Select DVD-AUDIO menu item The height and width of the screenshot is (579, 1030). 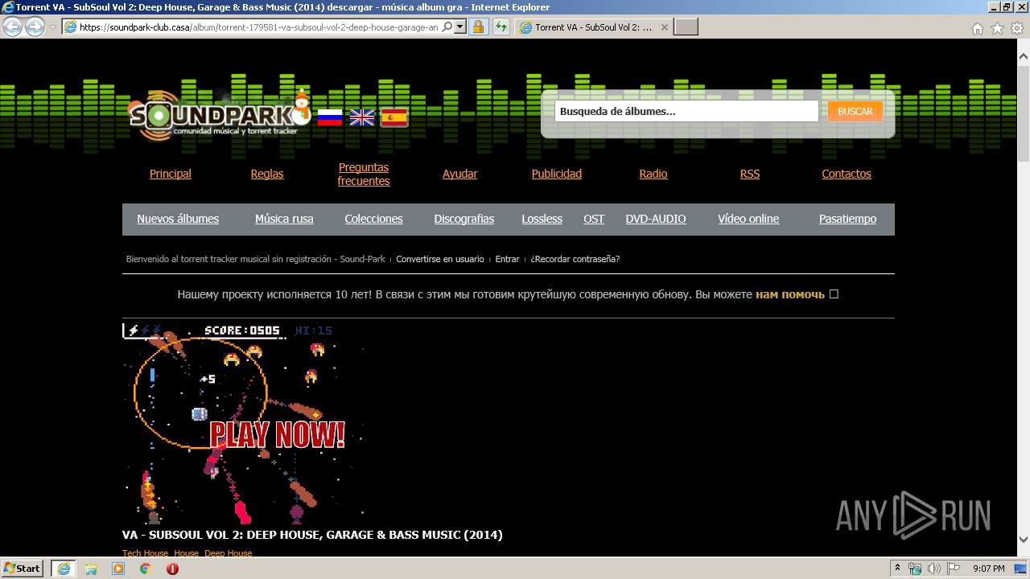coord(656,219)
